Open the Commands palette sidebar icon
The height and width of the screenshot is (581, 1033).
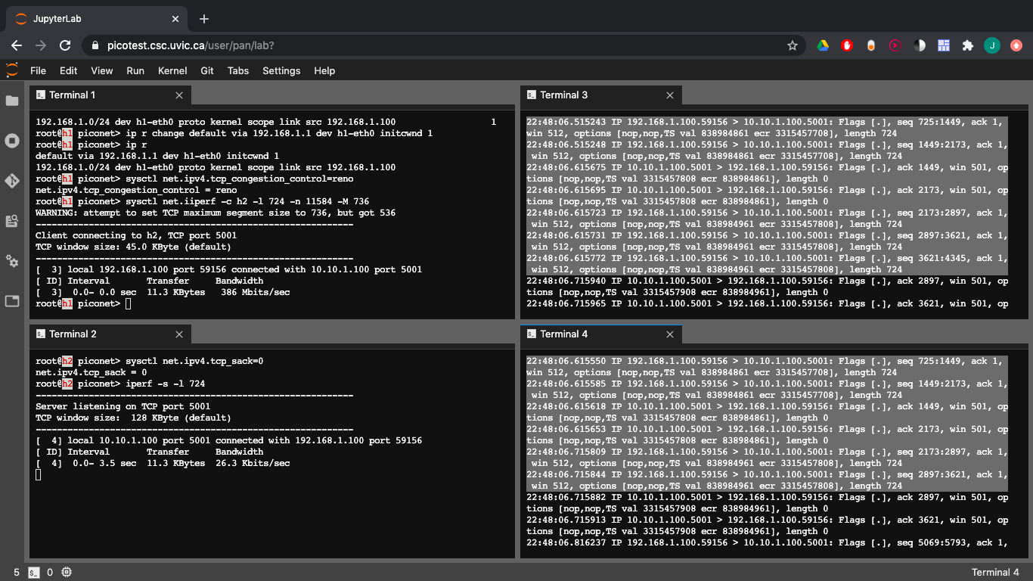click(12, 221)
